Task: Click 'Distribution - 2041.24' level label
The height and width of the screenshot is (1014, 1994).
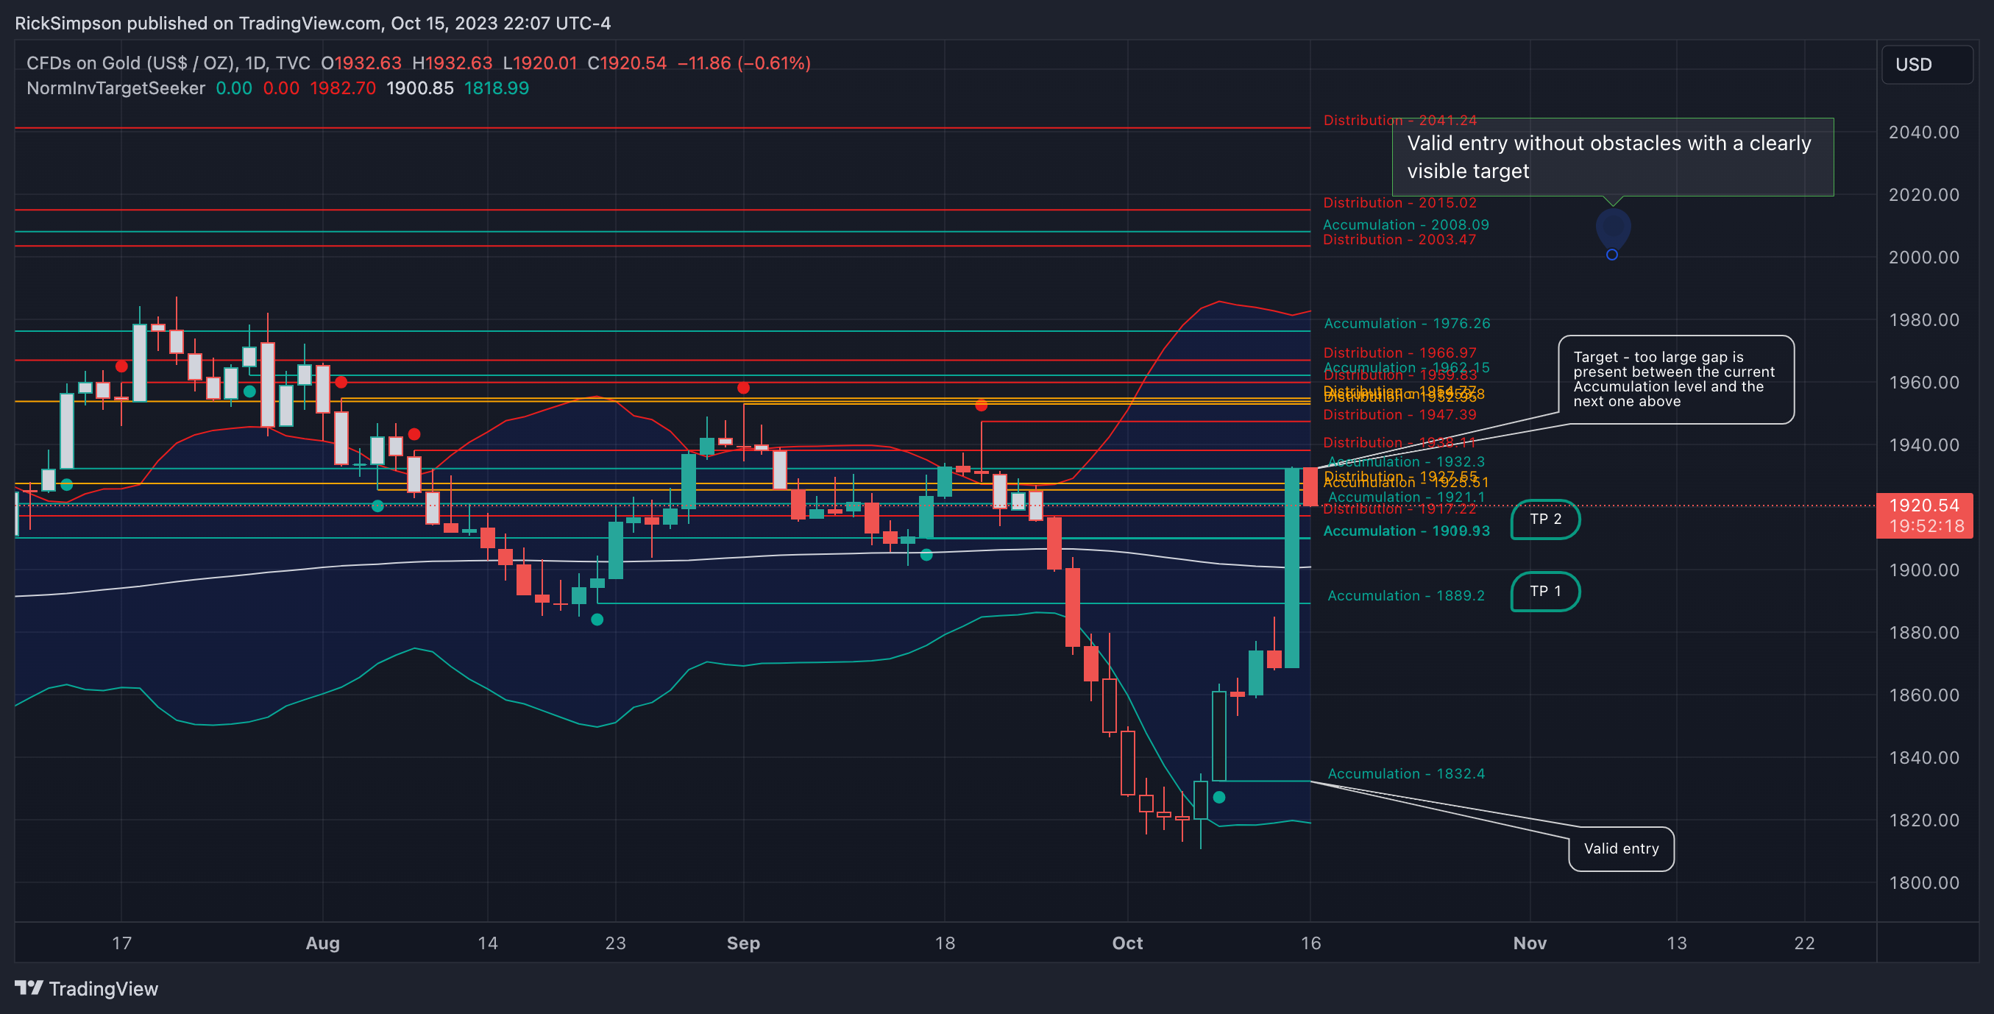Action: coord(1399,120)
